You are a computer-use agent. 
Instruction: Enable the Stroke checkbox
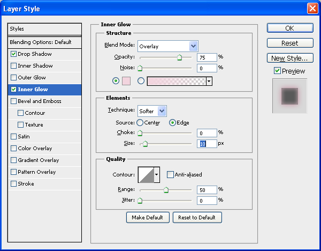[13, 183]
